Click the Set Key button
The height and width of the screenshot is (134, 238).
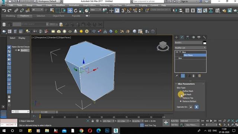tap(174, 125)
